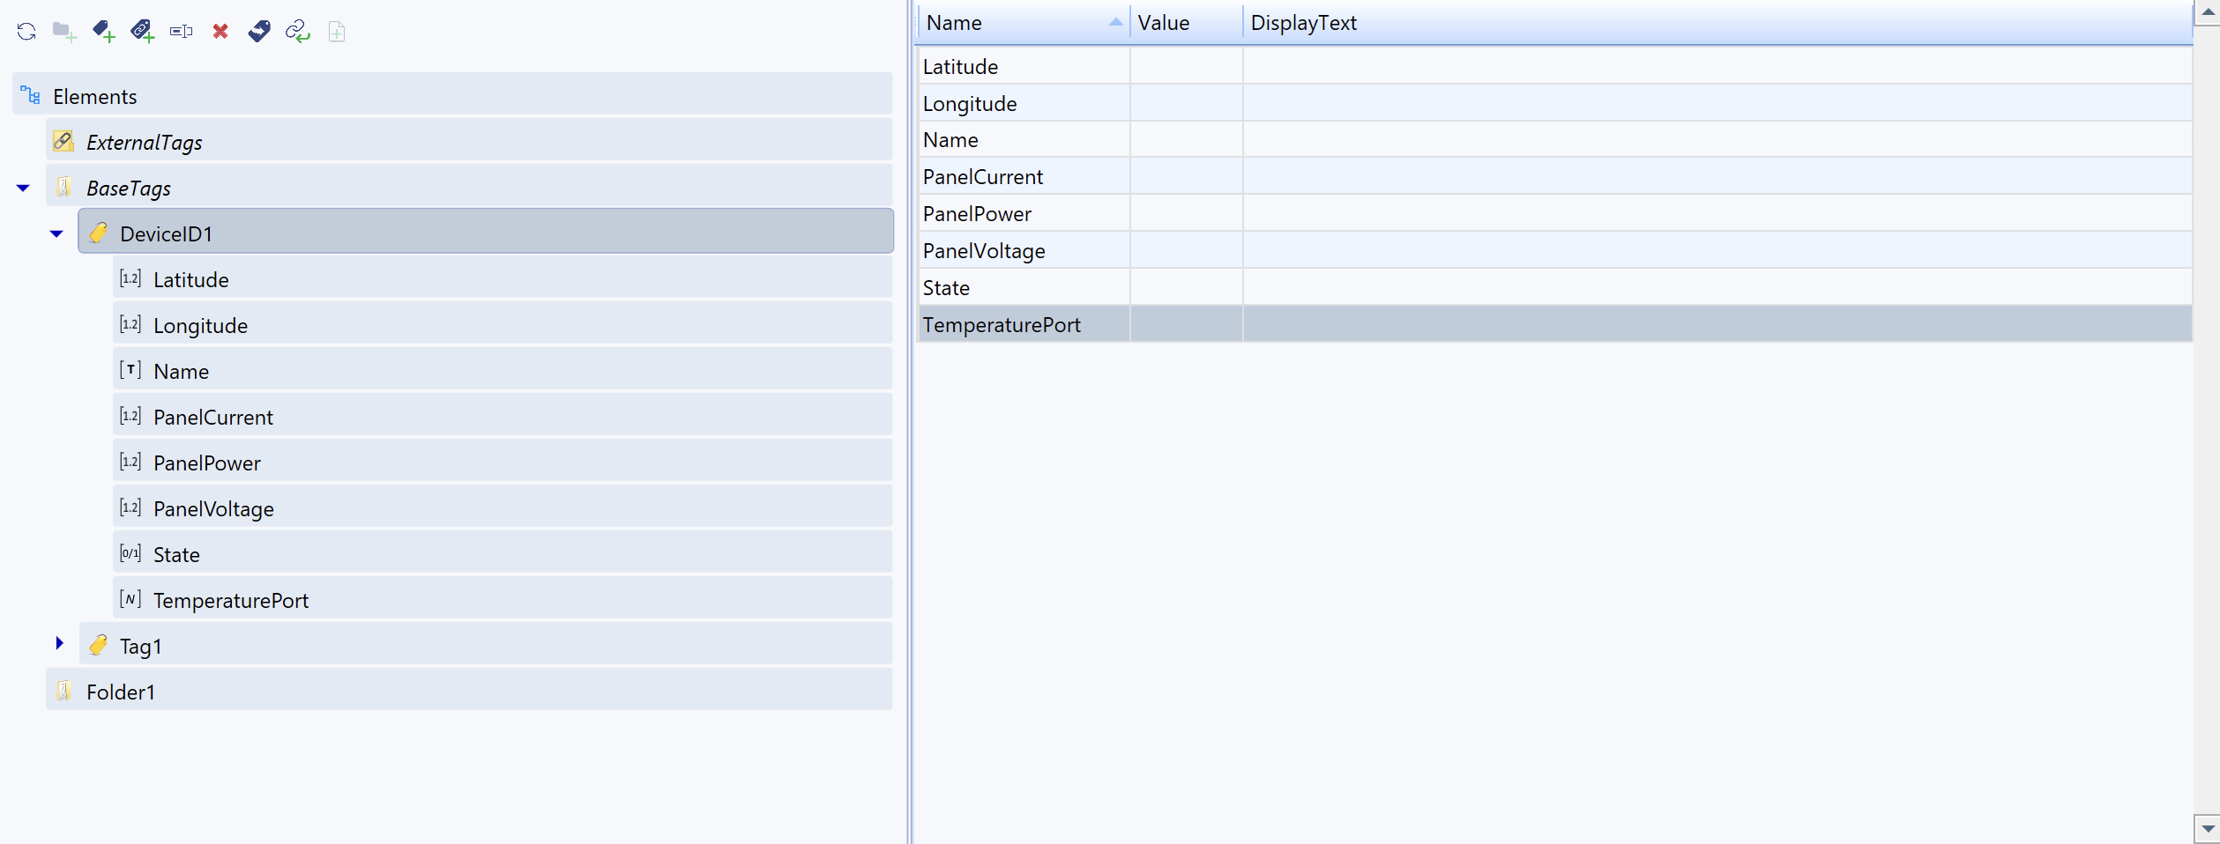Collapse the DeviceID1 tag node
This screenshot has width=2220, height=844.
point(56,233)
